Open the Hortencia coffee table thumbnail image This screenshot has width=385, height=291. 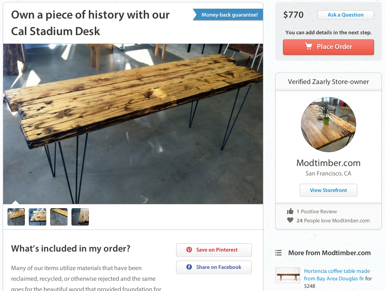tap(288, 275)
